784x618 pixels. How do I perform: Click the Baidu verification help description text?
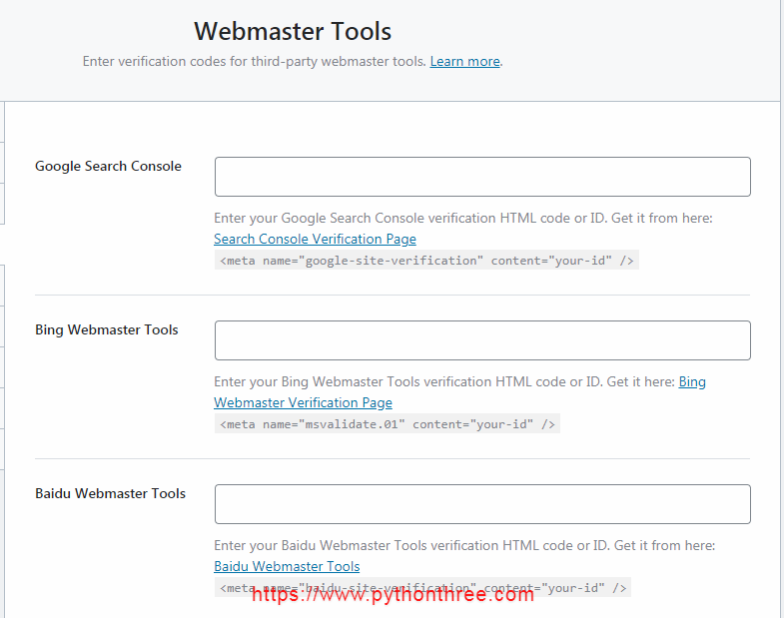pyautogui.click(x=464, y=545)
